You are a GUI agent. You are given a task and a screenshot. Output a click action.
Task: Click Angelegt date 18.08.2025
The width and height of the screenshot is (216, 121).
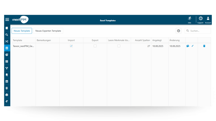pos(158,46)
